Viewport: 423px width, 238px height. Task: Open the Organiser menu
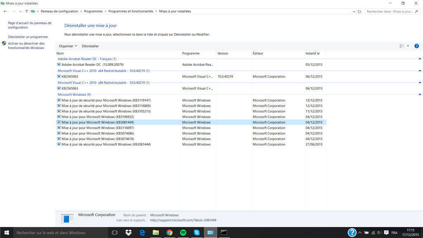(68, 46)
